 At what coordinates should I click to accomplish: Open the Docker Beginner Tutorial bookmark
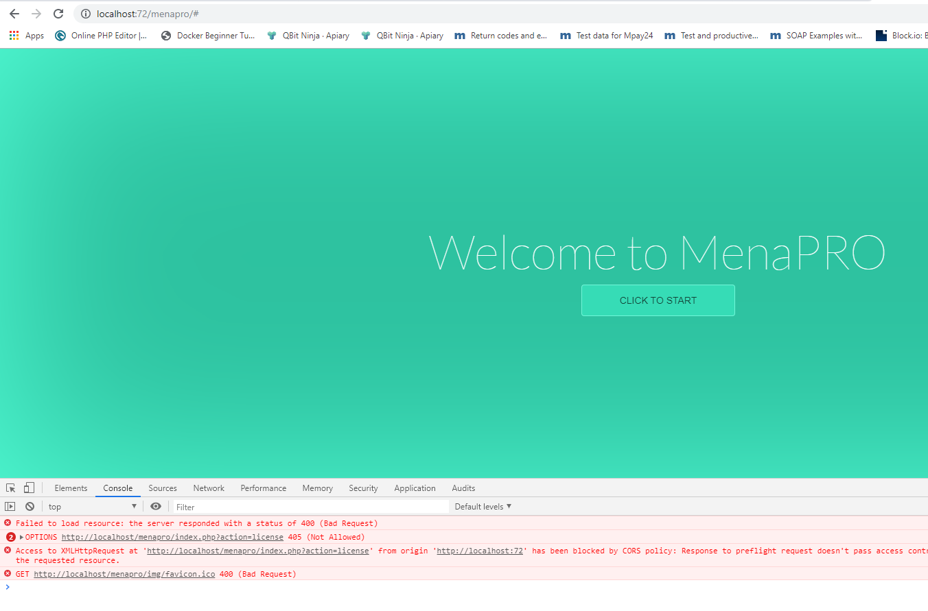coord(208,36)
